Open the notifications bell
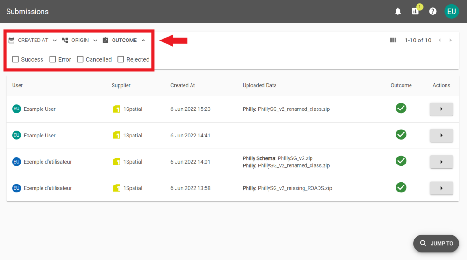 [x=398, y=12]
